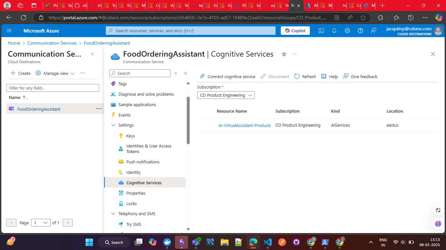Click Refresh in the command bar
Viewport: 446px width, 250px height.
tap(305, 76)
